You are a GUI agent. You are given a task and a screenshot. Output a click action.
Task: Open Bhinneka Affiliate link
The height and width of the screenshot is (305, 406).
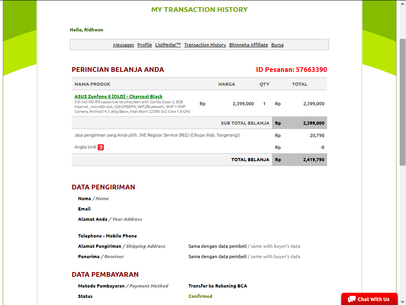tap(249, 45)
